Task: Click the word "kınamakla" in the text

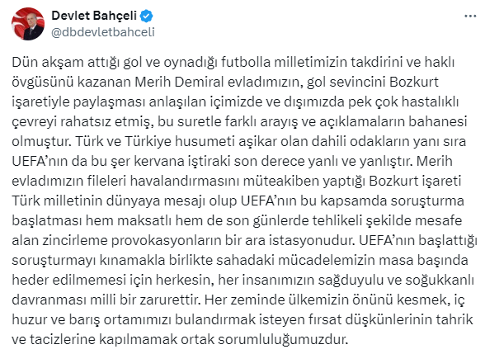Action: 132,261
